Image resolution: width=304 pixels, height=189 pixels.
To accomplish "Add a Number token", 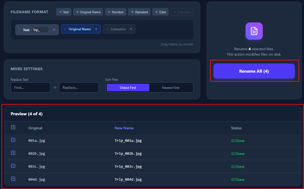I will point(116,12).
